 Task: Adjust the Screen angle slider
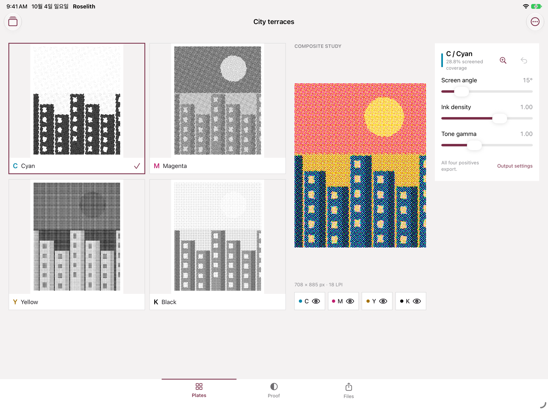[x=487, y=91]
